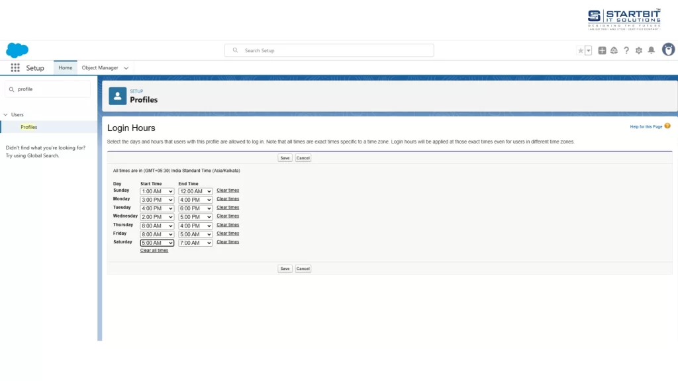The height and width of the screenshot is (381, 678).
Task: Open the Help question mark icon
Action: point(626,50)
